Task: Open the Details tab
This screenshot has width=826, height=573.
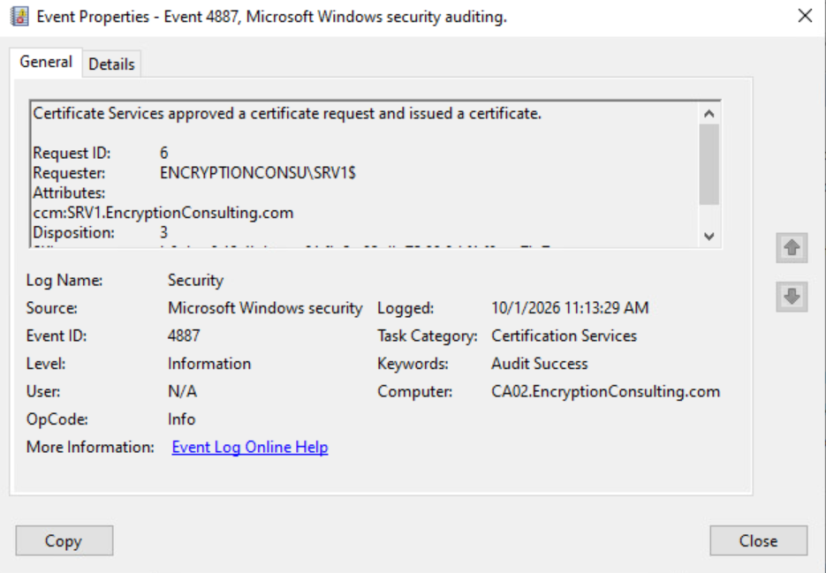Action: click(111, 64)
